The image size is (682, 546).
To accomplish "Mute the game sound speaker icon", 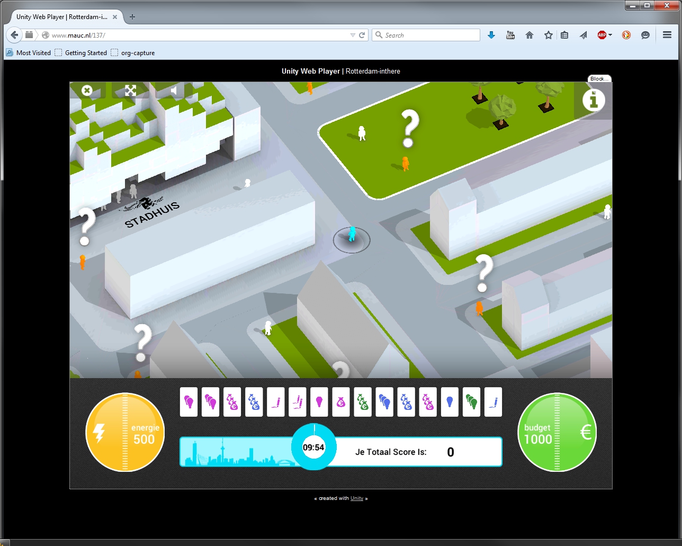I will pos(173,91).
